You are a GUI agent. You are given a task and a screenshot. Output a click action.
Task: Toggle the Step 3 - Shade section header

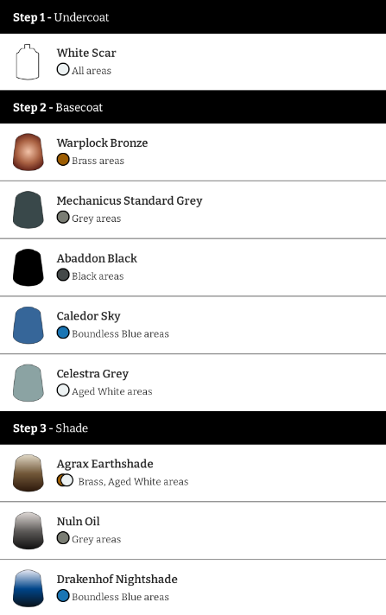(193, 428)
